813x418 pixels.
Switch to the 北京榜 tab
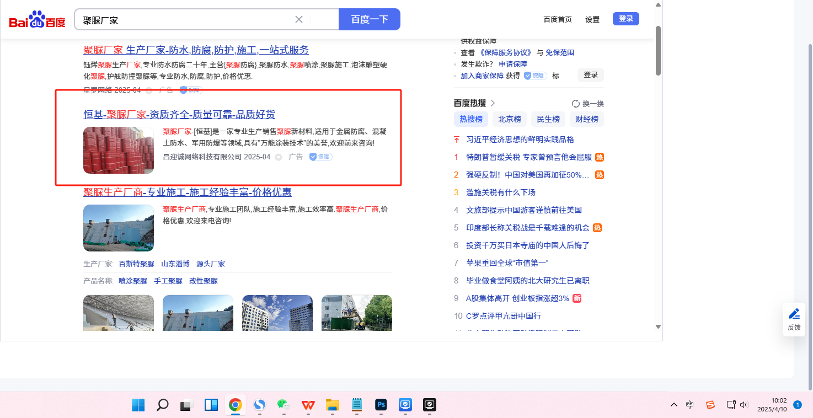click(510, 119)
